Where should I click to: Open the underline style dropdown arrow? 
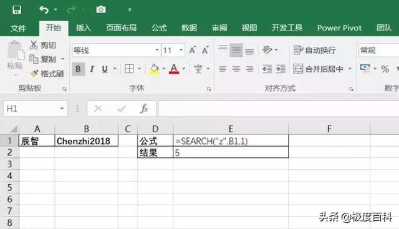115,69
